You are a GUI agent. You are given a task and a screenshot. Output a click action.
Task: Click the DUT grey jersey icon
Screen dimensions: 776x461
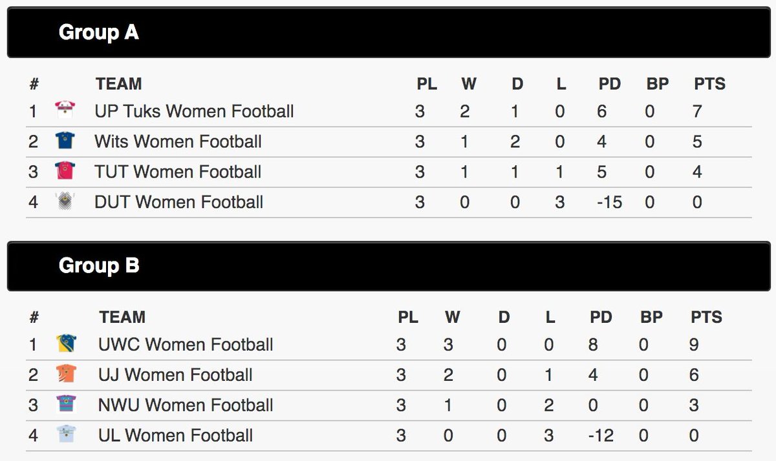pyautogui.click(x=65, y=201)
